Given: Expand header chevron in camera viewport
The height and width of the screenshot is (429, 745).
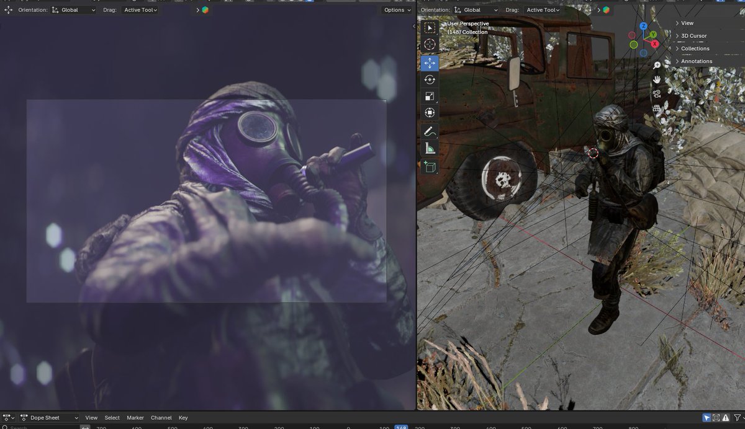Looking at the screenshot, I should pos(198,10).
